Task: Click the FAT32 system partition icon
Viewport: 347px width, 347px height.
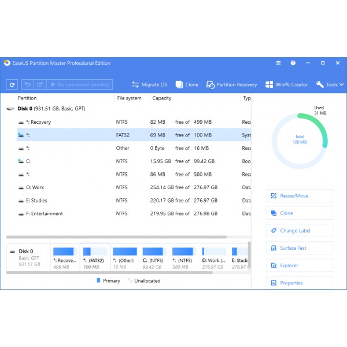Action: point(21,135)
